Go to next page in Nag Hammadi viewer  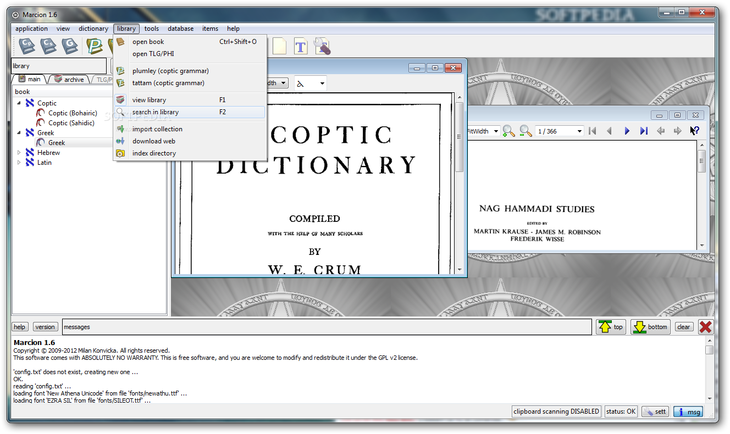coord(627,131)
